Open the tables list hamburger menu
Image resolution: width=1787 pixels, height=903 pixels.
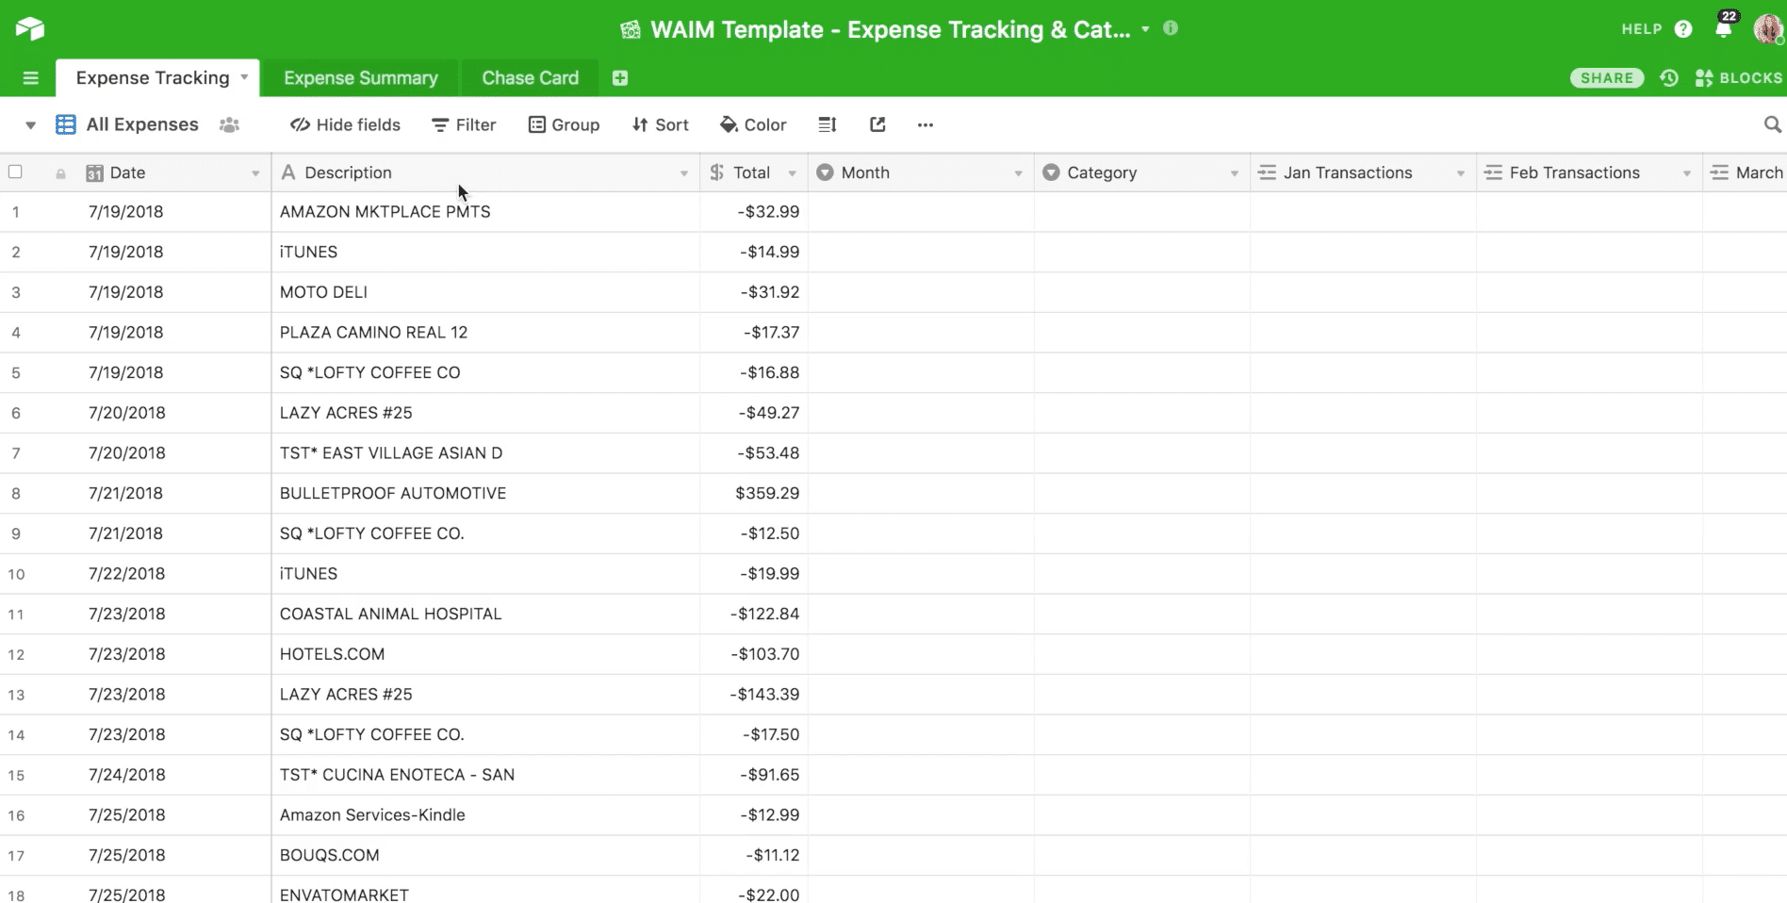30,78
